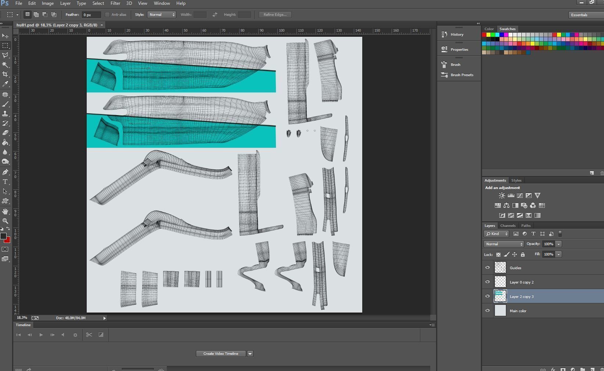Image resolution: width=604 pixels, height=371 pixels.
Task: Open the Essentials workspace dropdown
Action: [x=586, y=15]
